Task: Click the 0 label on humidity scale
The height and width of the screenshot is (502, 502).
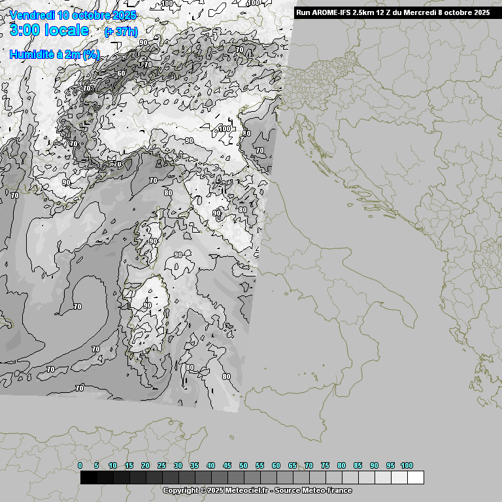Action: [x=80, y=465]
